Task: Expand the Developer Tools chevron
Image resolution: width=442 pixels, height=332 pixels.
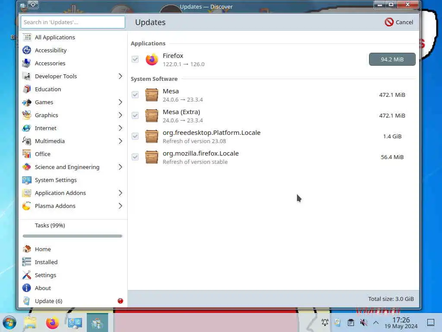Action: click(x=120, y=76)
